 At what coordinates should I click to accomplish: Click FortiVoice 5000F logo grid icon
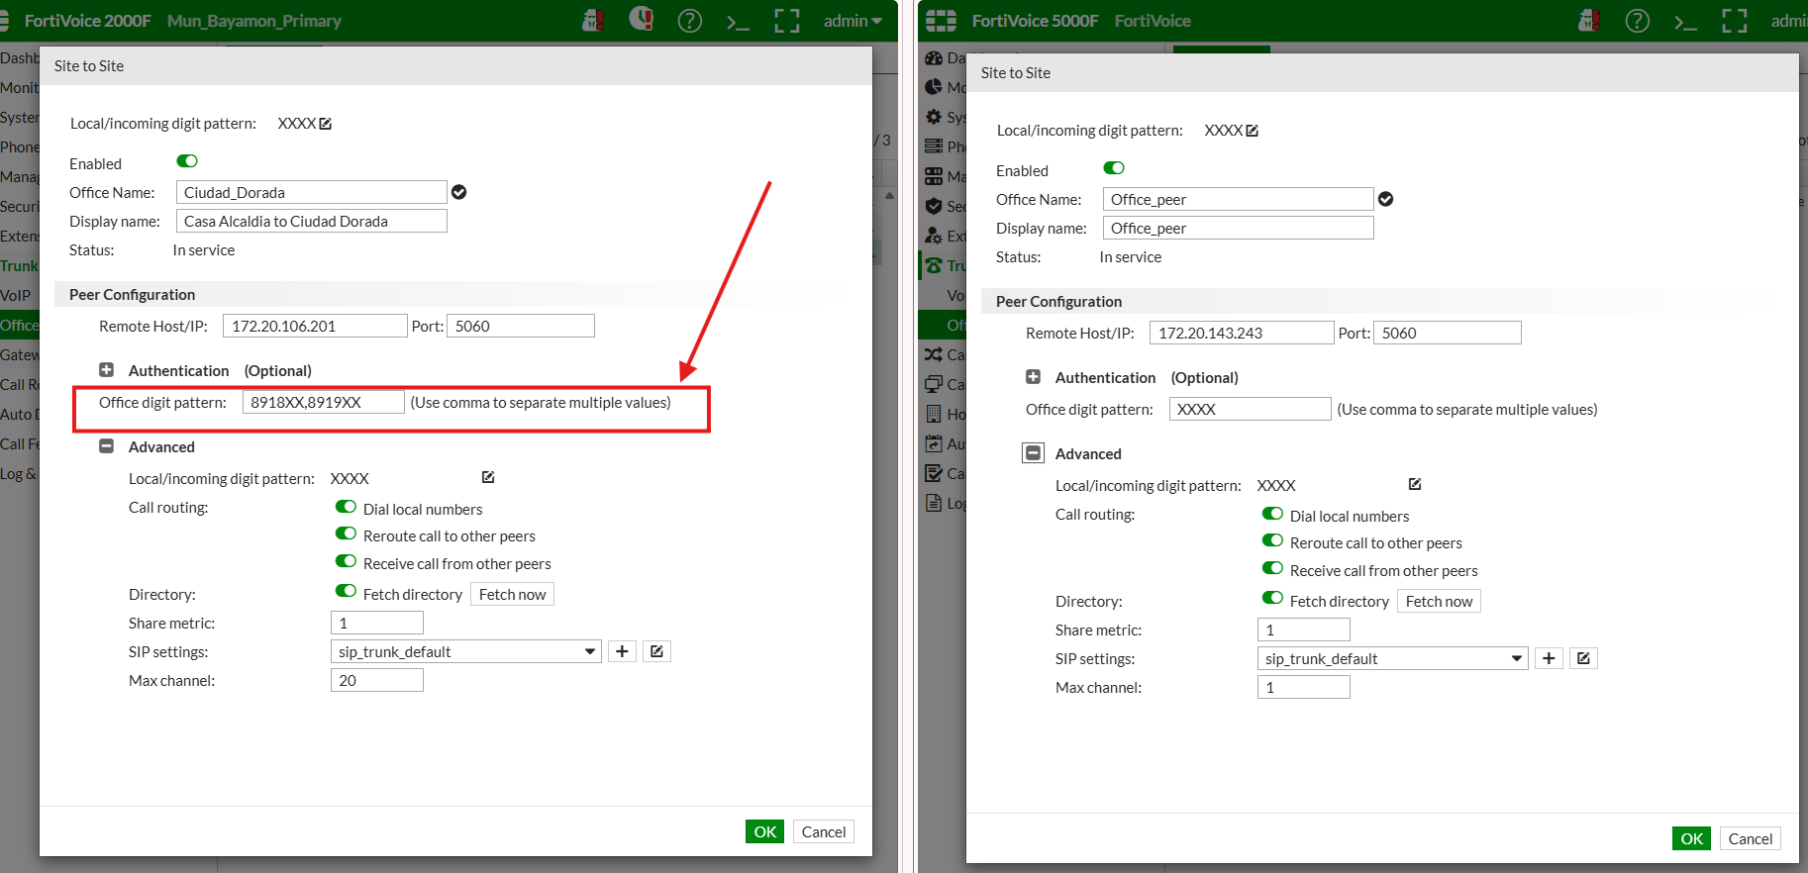pos(941,21)
